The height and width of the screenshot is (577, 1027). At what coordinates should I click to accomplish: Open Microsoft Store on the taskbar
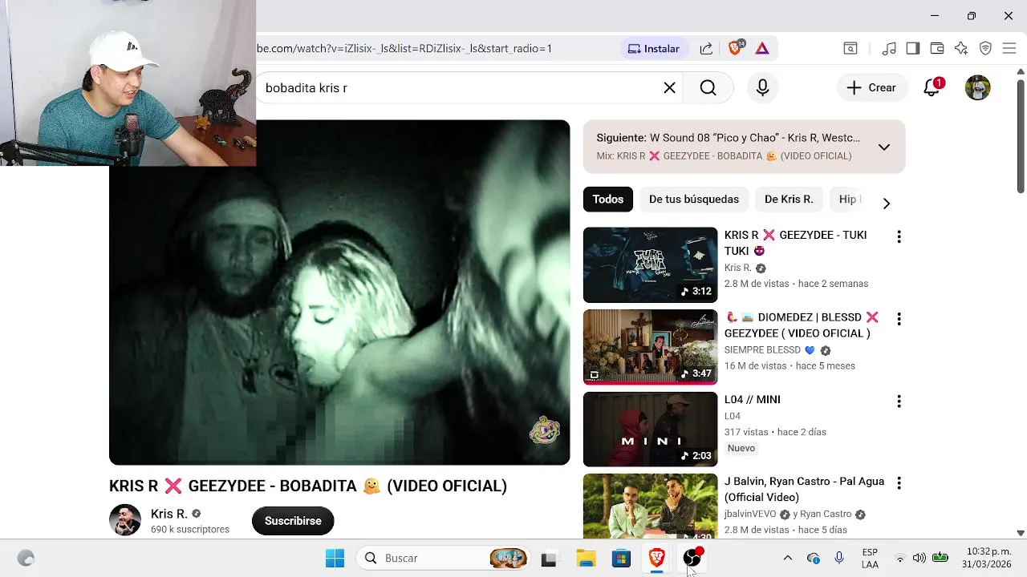622,559
